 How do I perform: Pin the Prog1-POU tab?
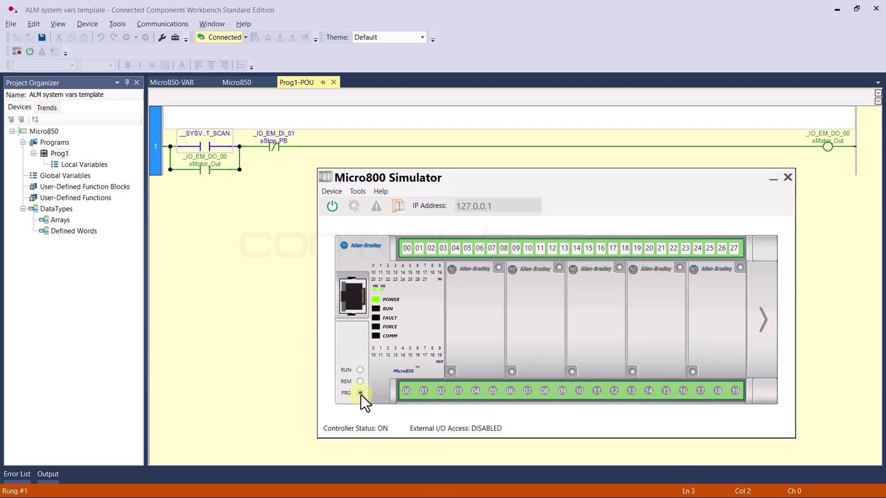[323, 82]
